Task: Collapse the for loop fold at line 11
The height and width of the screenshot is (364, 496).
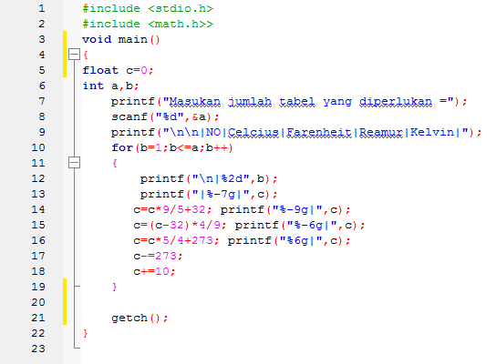Action: 74,163
